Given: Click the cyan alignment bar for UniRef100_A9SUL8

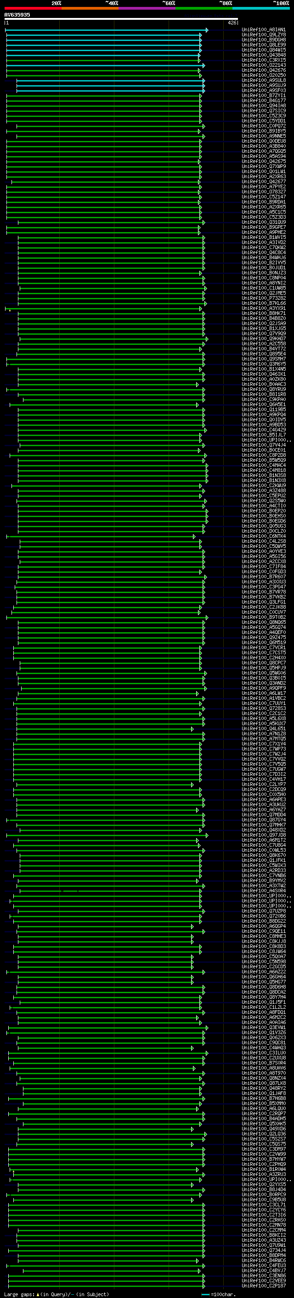Looking at the screenshot, I should [x=111, y=81].
